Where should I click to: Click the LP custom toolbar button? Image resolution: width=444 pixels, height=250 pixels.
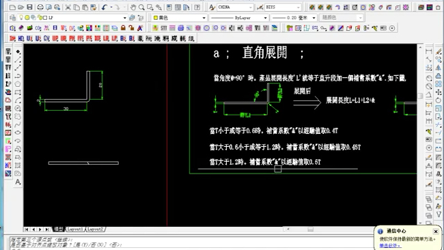coord(115,38)
